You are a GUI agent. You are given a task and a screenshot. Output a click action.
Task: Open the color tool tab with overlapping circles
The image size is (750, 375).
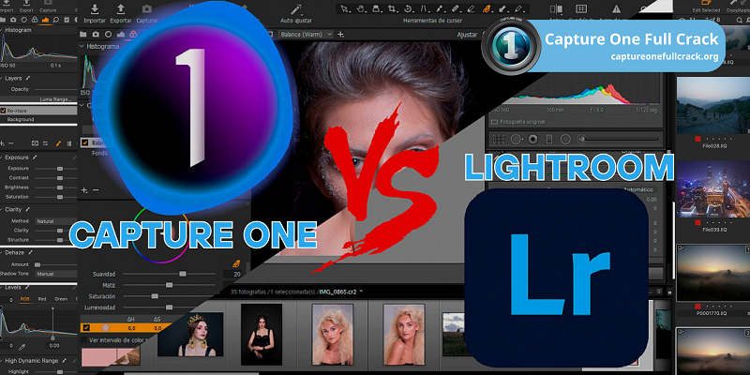(x=133, y=34)
